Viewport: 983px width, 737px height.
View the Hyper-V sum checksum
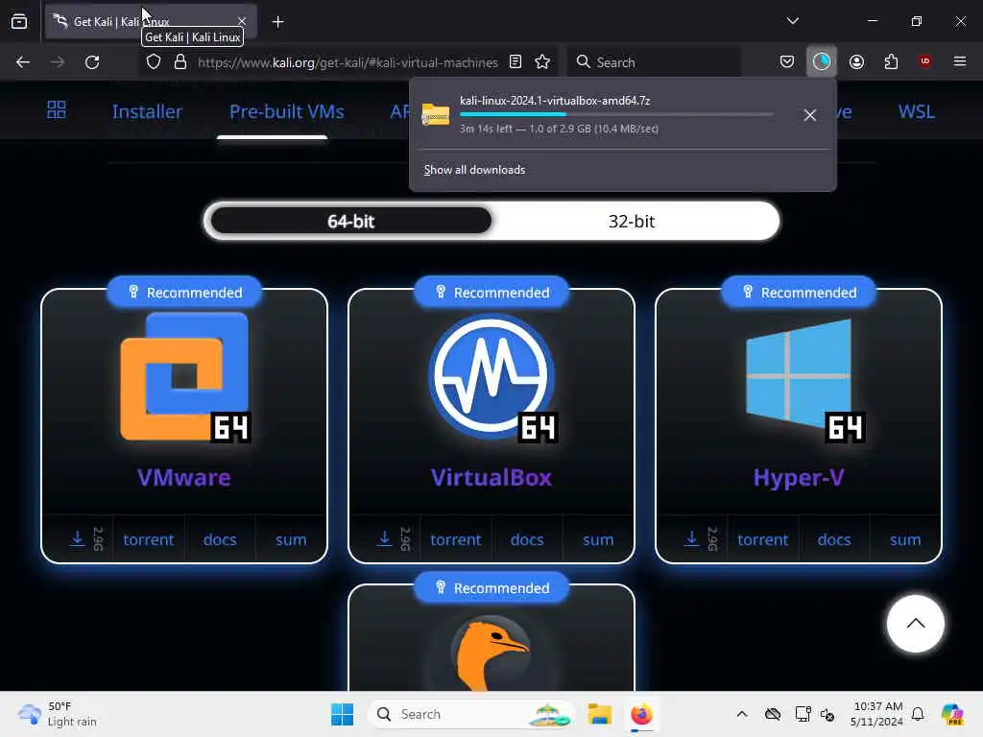point(905,539)
